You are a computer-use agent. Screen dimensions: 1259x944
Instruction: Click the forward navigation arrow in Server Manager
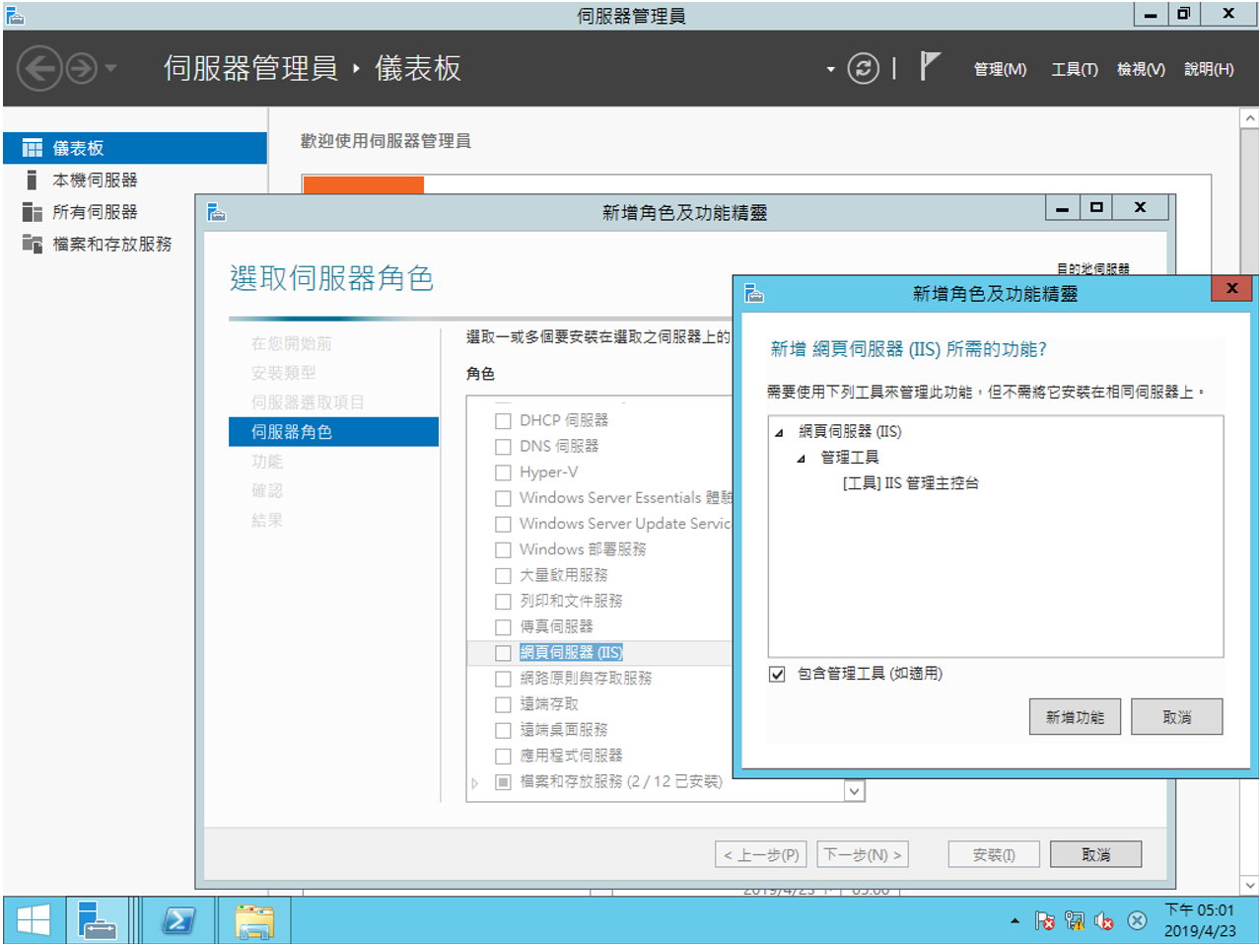tap(82, 69)
